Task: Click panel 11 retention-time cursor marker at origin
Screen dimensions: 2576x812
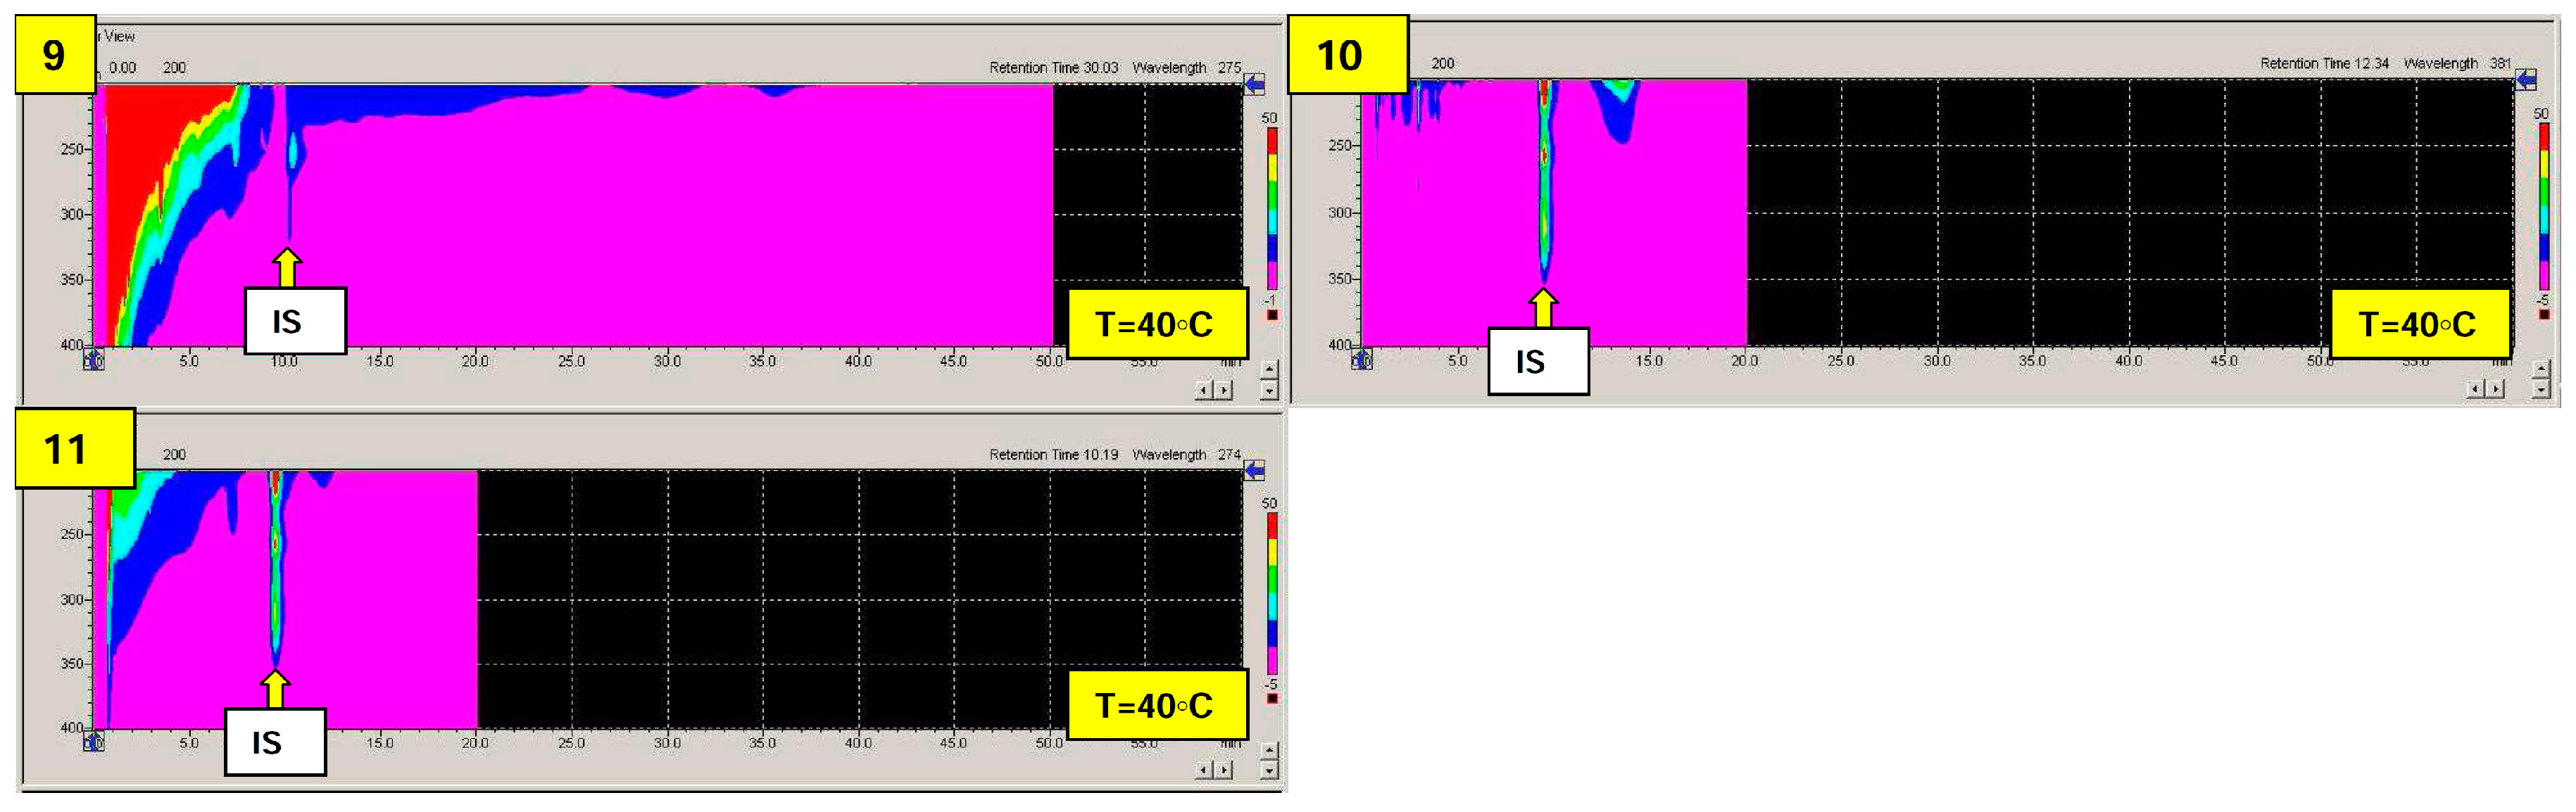Action: [x=93, y=742]
